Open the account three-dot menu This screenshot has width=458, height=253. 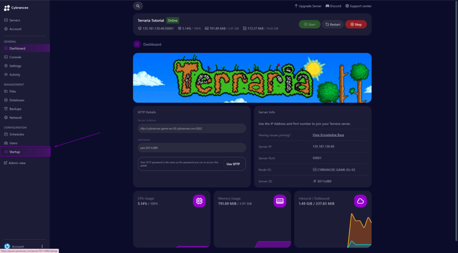(x=42, y=246)
